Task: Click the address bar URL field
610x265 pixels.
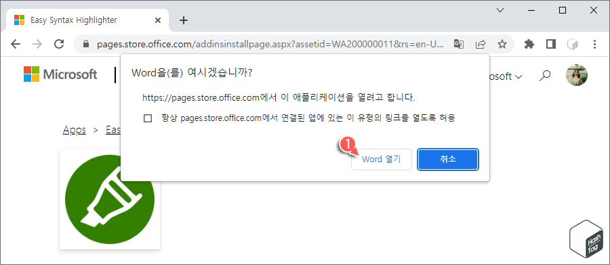Action: click(x=270, y=44)
